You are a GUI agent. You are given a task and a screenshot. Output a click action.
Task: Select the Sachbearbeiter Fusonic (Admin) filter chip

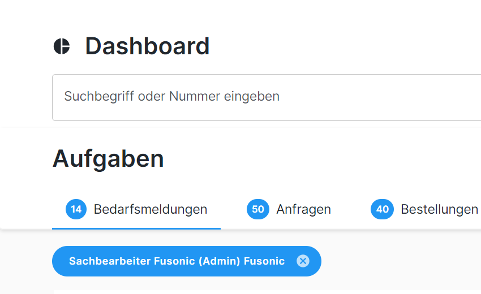pyautogui.click(x=177, y=261)
